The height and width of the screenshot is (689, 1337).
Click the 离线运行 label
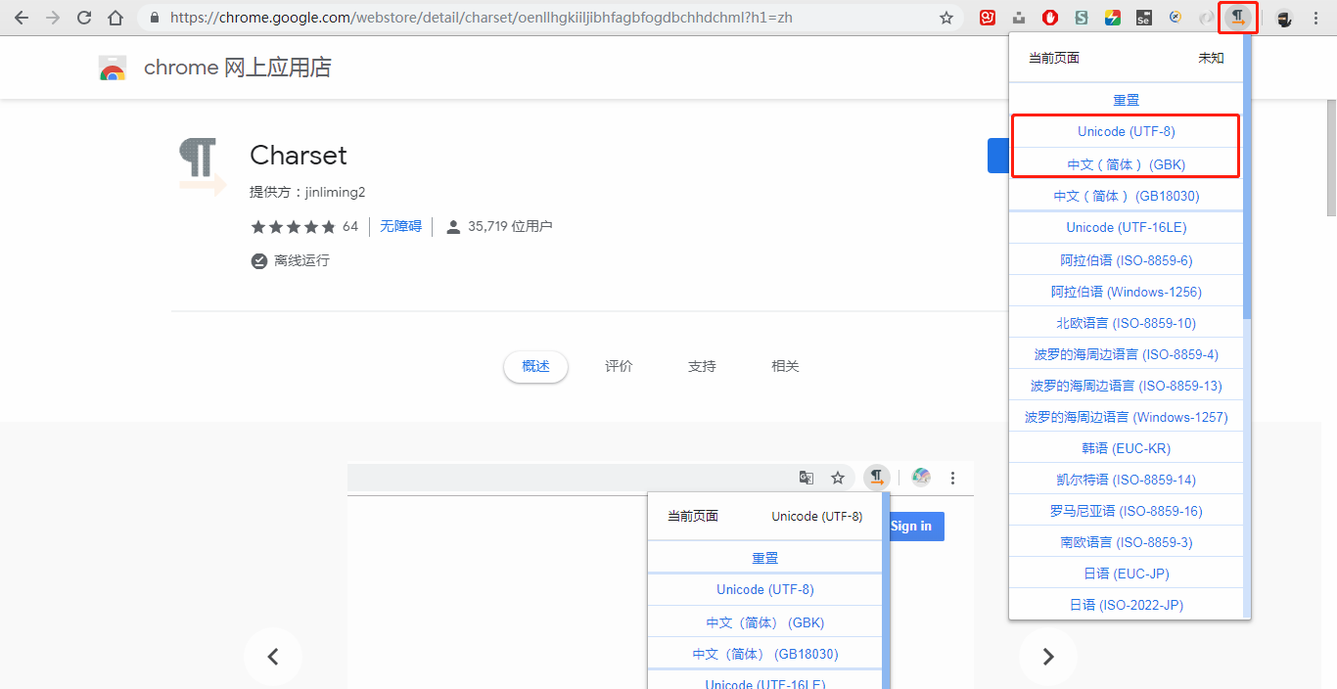[301, 261]
